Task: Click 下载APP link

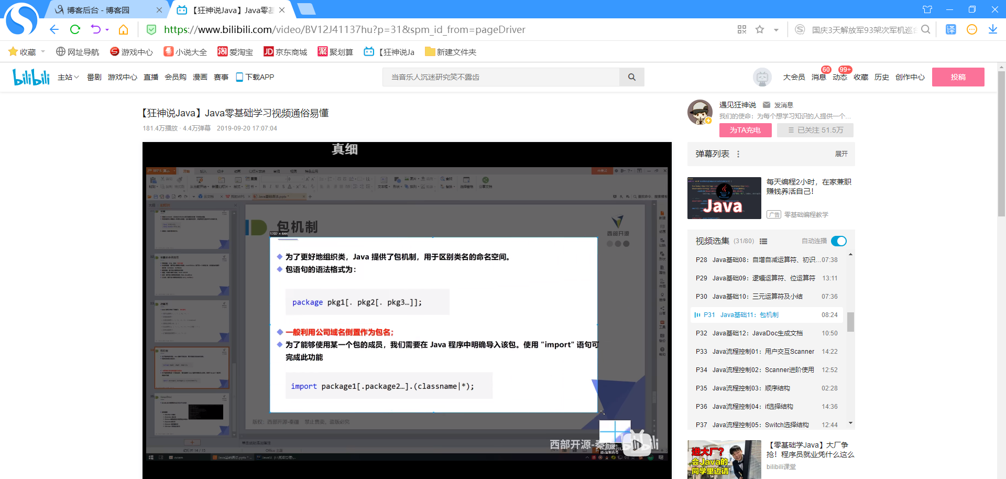Action: (x=255, y=77)
